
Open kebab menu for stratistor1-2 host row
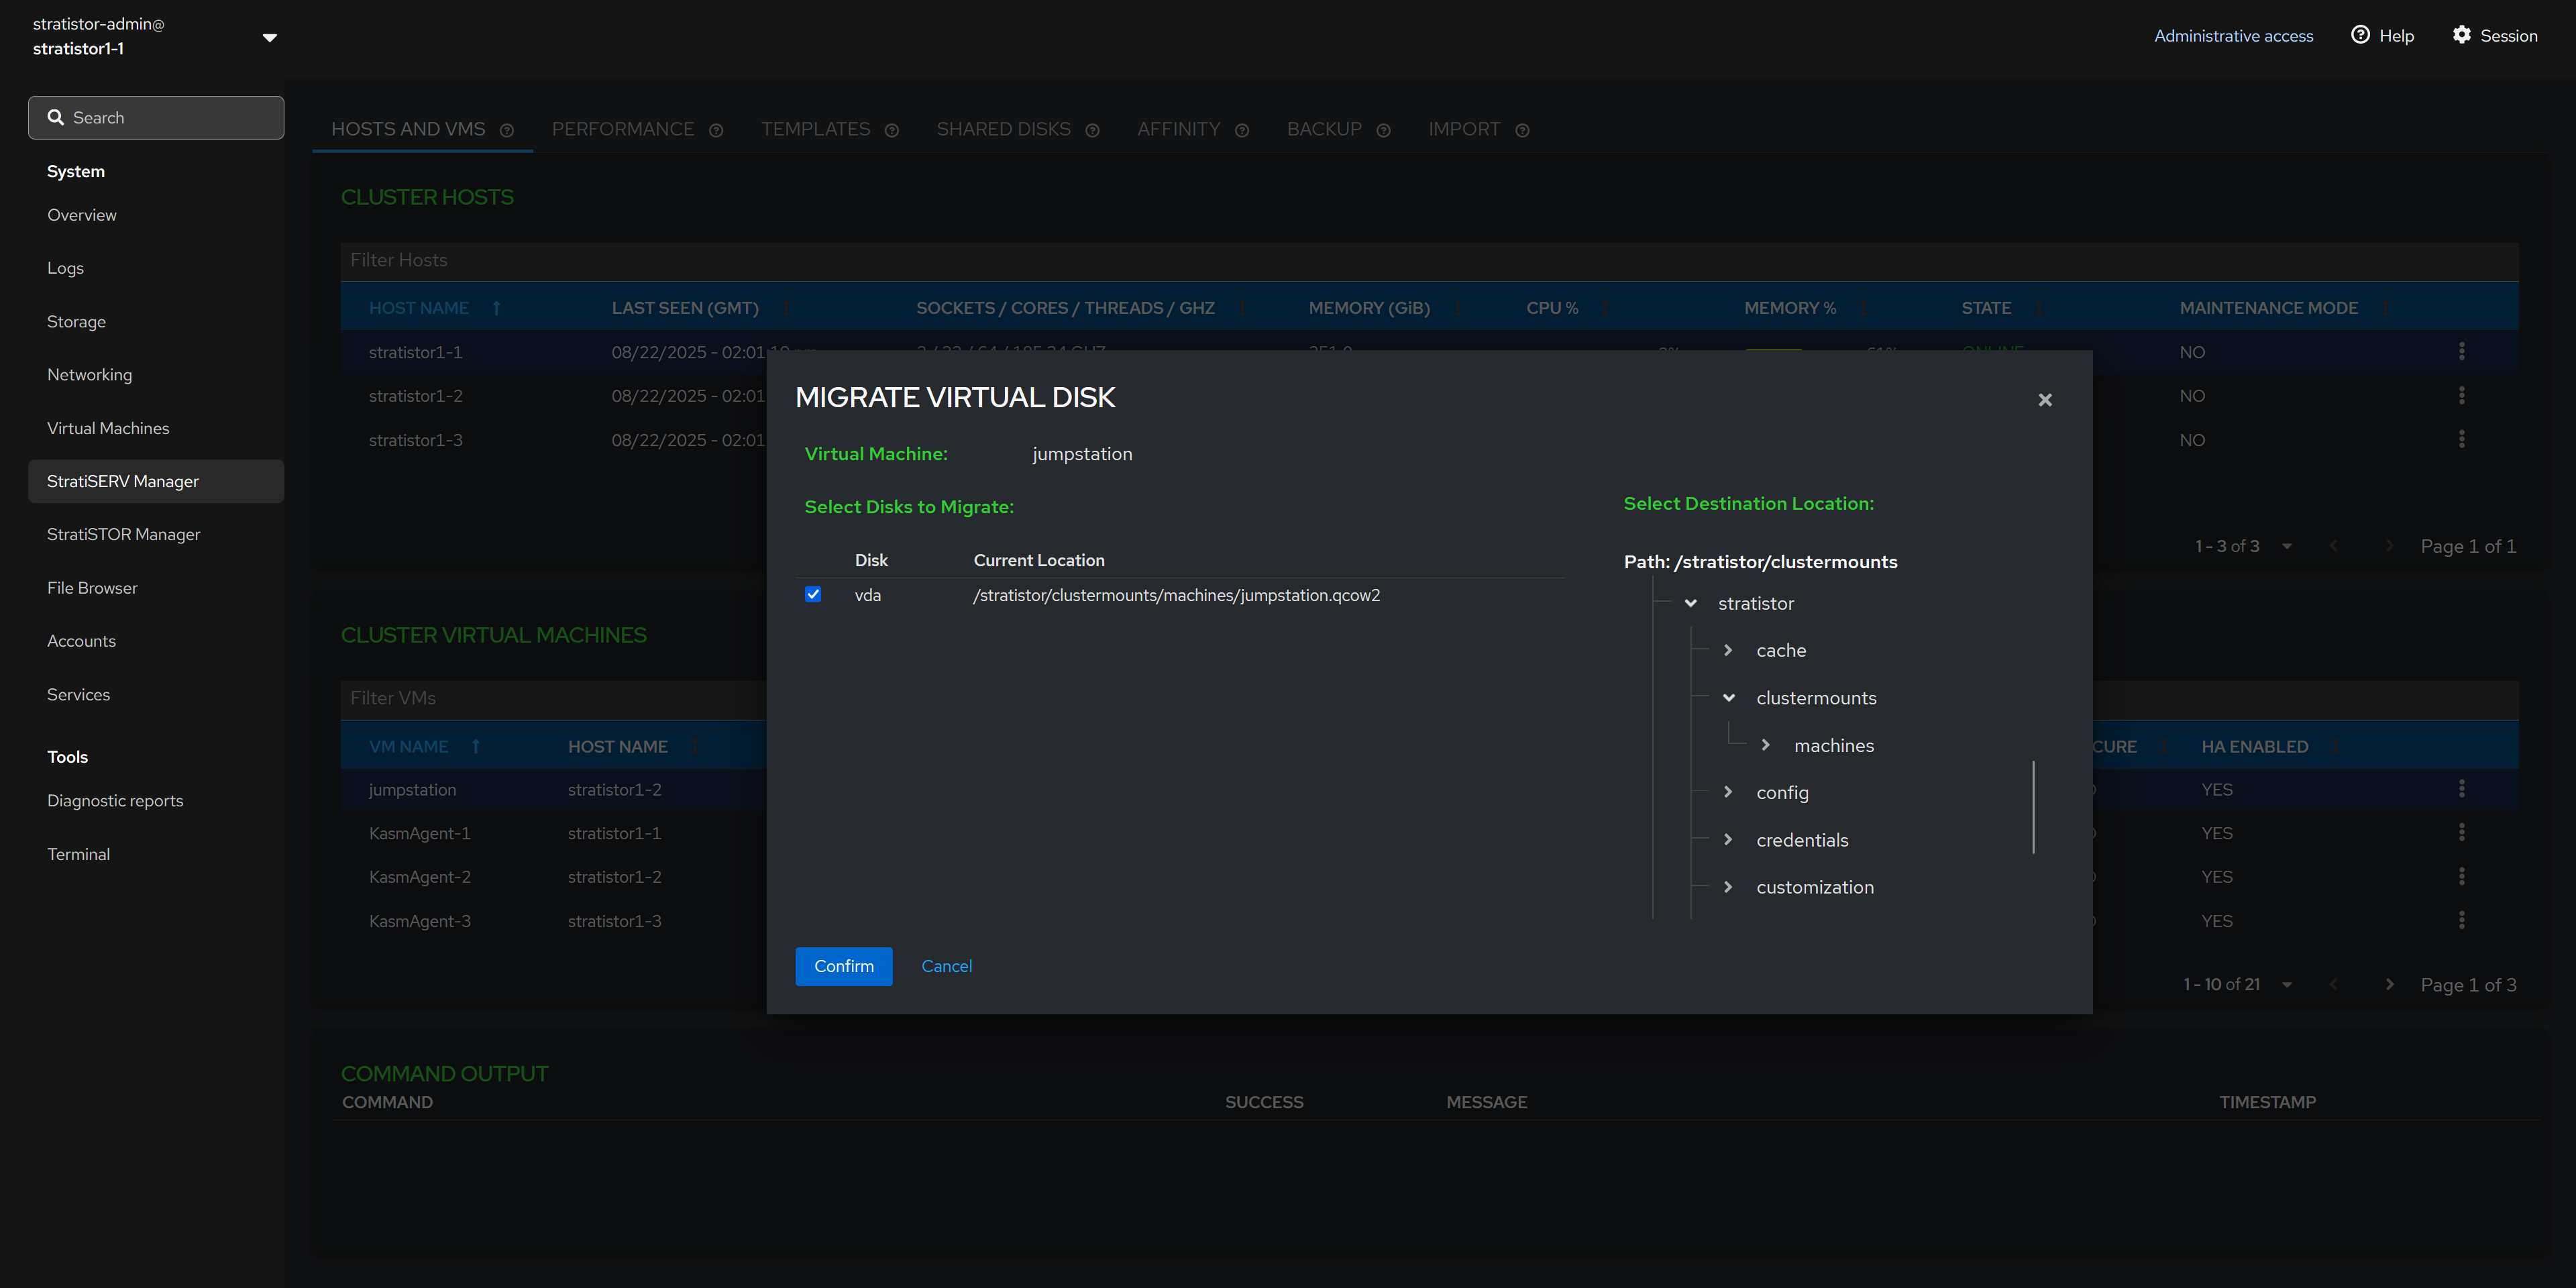click(x=2461, y=396)
